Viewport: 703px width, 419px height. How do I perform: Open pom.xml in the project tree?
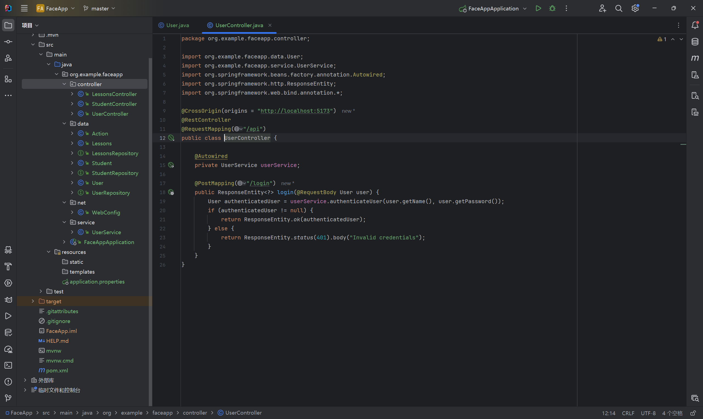click(x=57, y=370)
